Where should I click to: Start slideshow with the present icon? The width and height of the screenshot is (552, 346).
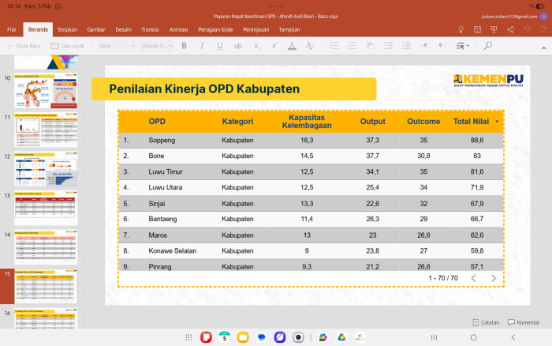click(x=494, y=29)
